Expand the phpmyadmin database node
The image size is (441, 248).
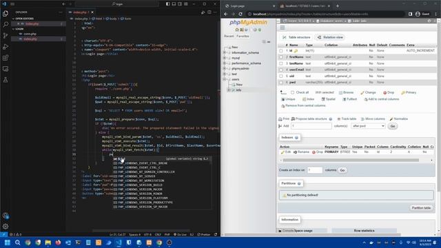pos(225,69)
